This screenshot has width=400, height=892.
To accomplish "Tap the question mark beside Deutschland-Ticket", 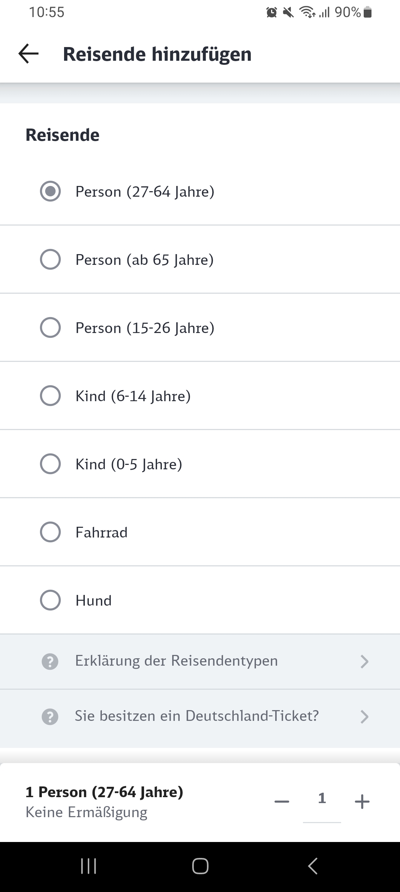I will (x=50, y=717).
